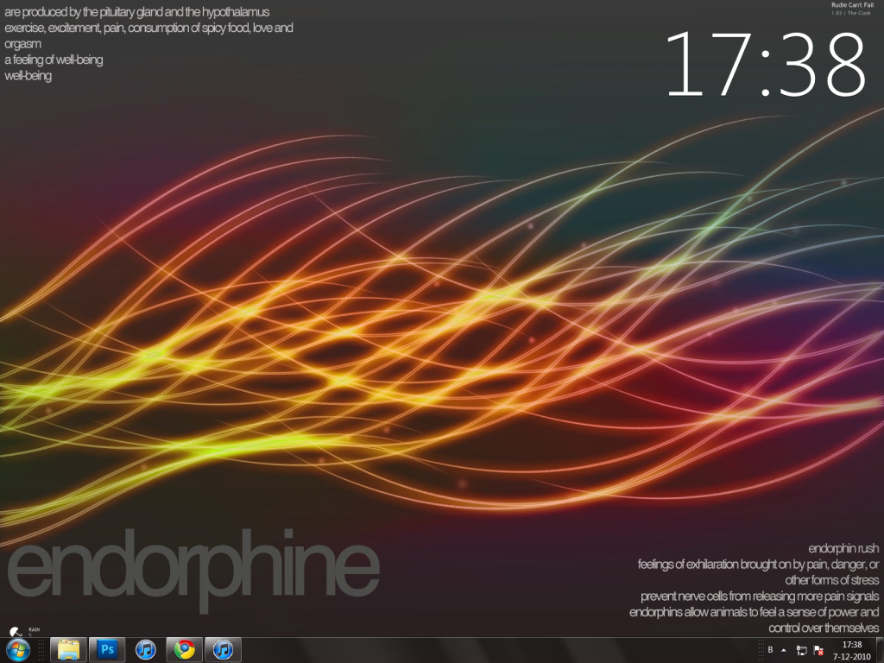This screenshot has height=663, width=884.
Task: Click 'prevent nerve cells from releasing' line
Action: pos(760,596)
